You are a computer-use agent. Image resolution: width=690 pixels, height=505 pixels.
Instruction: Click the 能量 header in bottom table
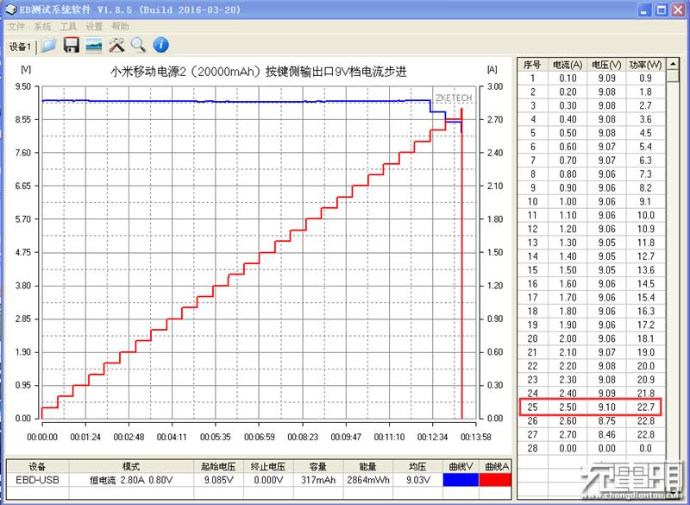point(368,467)
